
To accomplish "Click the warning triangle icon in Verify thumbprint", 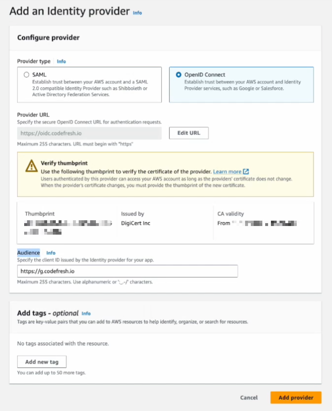I will pyautogui.click(x=31, y=165).
